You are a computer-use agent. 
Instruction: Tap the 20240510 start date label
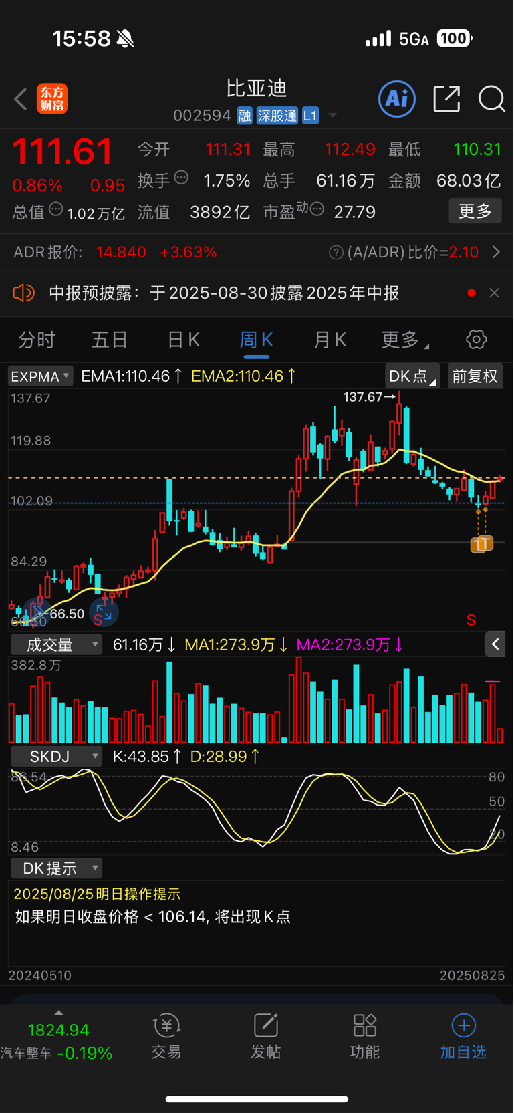[39, 975]
